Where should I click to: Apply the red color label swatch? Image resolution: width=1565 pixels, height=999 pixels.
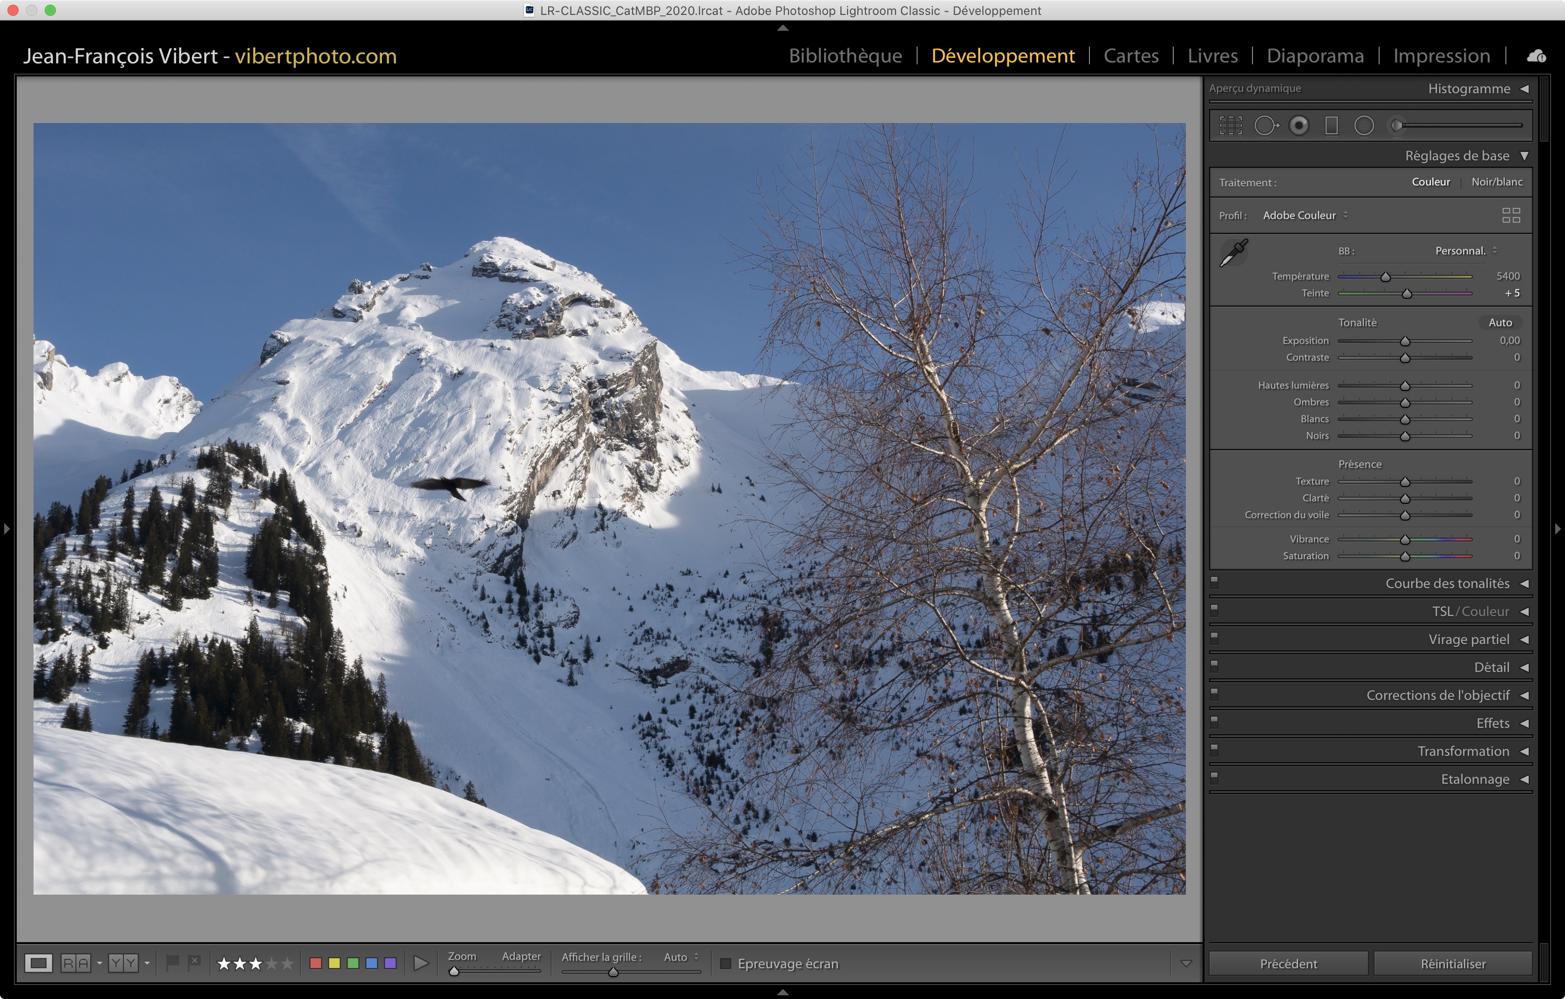tap(316, 963)
